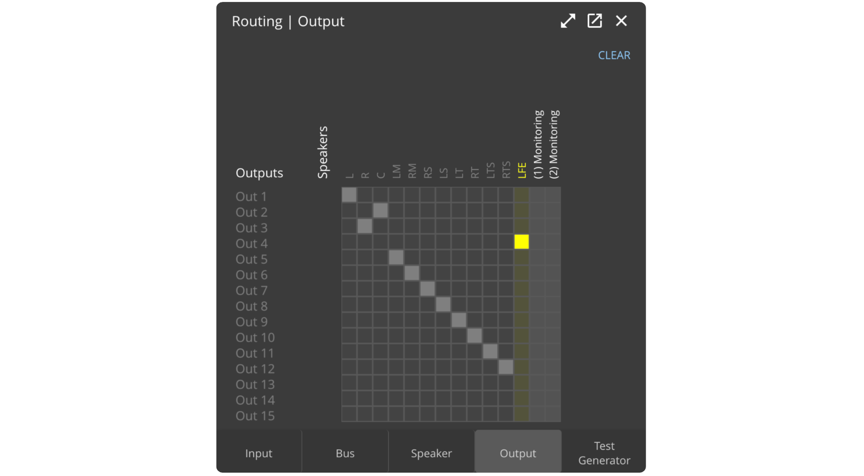This screenshot has height=476, width=864.
Task: Pop out routing window to external view
Action: pos(595,21)
